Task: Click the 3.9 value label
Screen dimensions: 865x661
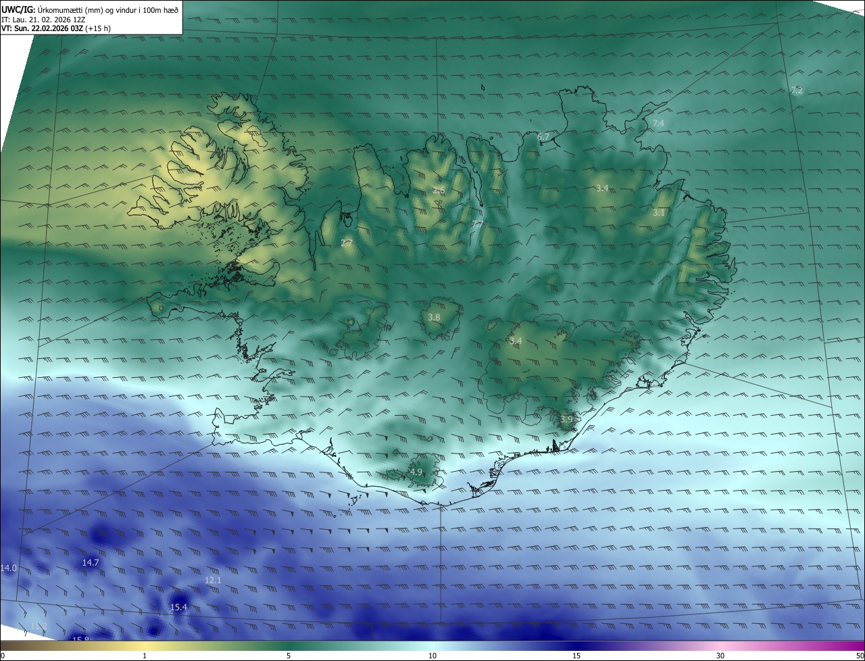Action: coord(566,419)
